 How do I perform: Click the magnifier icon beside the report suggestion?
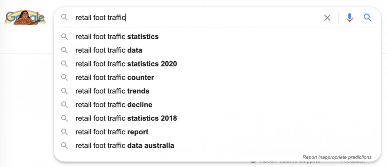coord(64,132)
